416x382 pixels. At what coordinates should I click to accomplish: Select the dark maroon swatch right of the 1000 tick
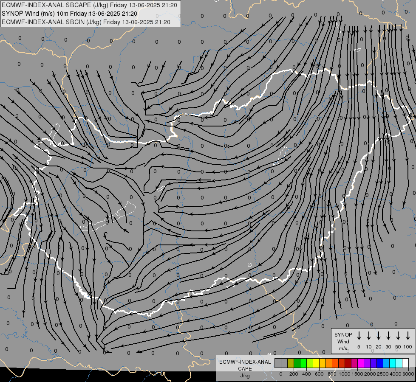click(348, 363)
